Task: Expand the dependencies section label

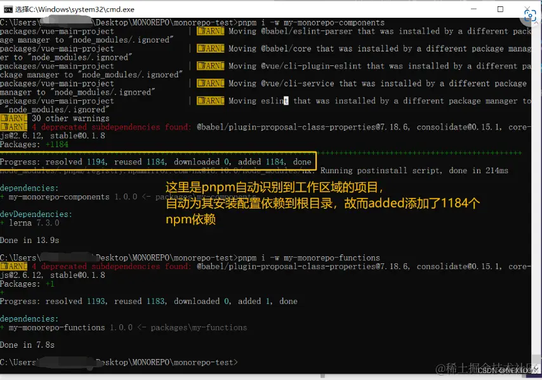Action: (29, 187)
